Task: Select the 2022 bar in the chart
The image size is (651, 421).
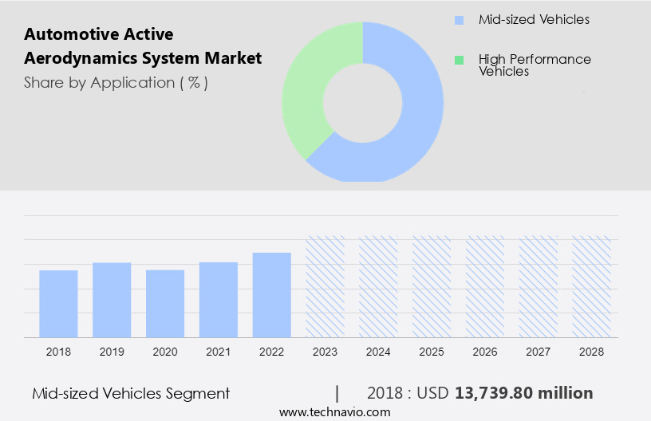Action: [x=272, y=295]
